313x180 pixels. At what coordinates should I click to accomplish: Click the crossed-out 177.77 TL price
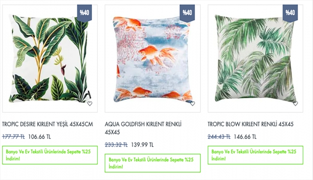point(13,137)
